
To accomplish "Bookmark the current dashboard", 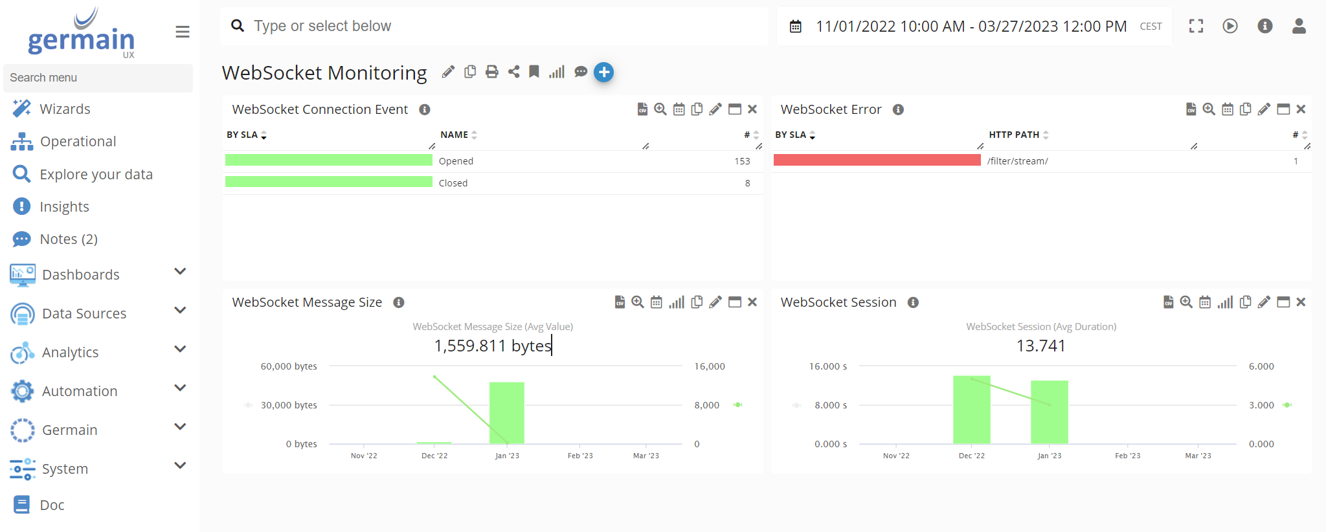I will 534,72.
